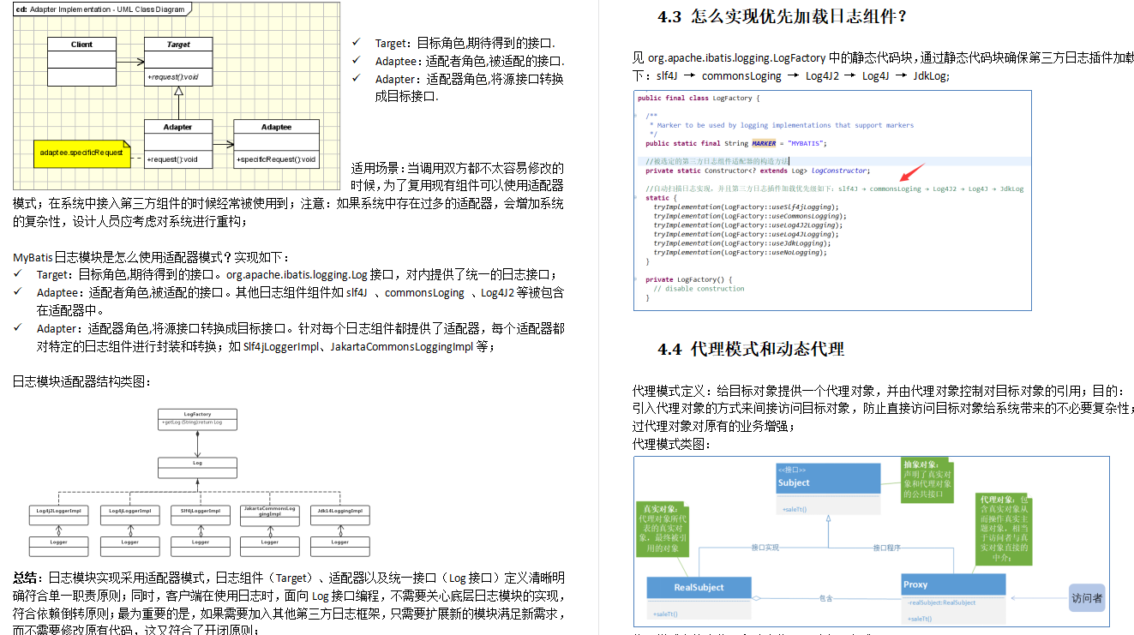
Task: Click the 包含 label in proxy diagram
Action: [x=826, y=598]
